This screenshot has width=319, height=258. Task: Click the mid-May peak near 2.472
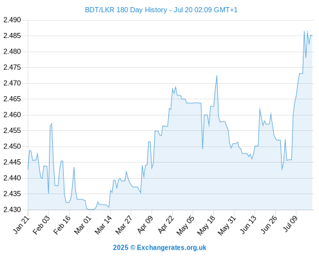coord(217,75)
